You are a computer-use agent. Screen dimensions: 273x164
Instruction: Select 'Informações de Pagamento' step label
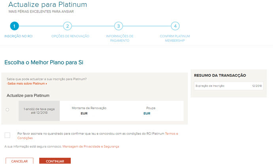pos(119,38)
